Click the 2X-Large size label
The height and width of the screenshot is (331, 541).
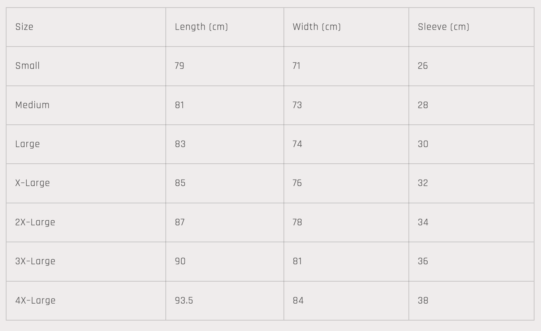(35, 222)
